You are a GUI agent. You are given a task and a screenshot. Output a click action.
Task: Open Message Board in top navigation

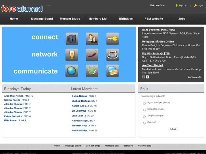(42, 19)
